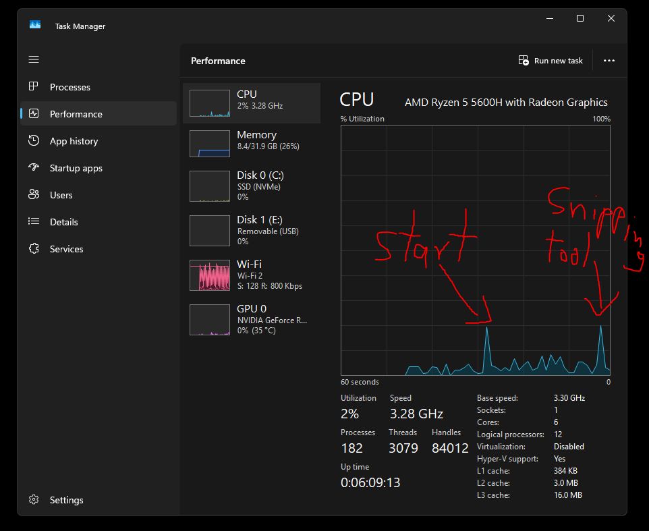Select the Performance page label
The image size is (649, 531).
[x=76, y=114]
